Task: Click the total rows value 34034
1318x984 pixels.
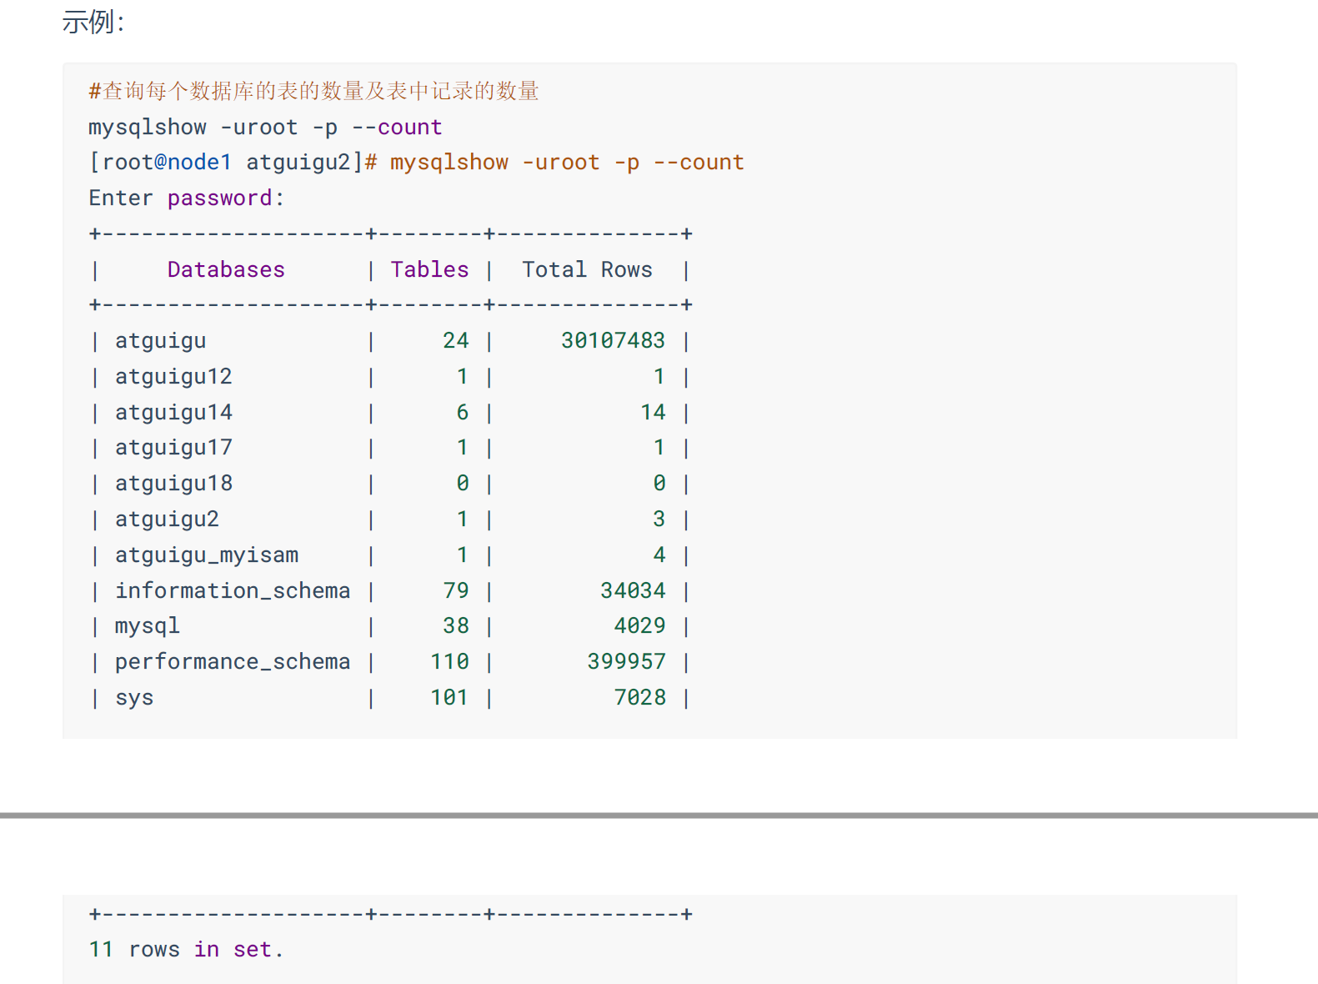Action: (x=633, y=590)
